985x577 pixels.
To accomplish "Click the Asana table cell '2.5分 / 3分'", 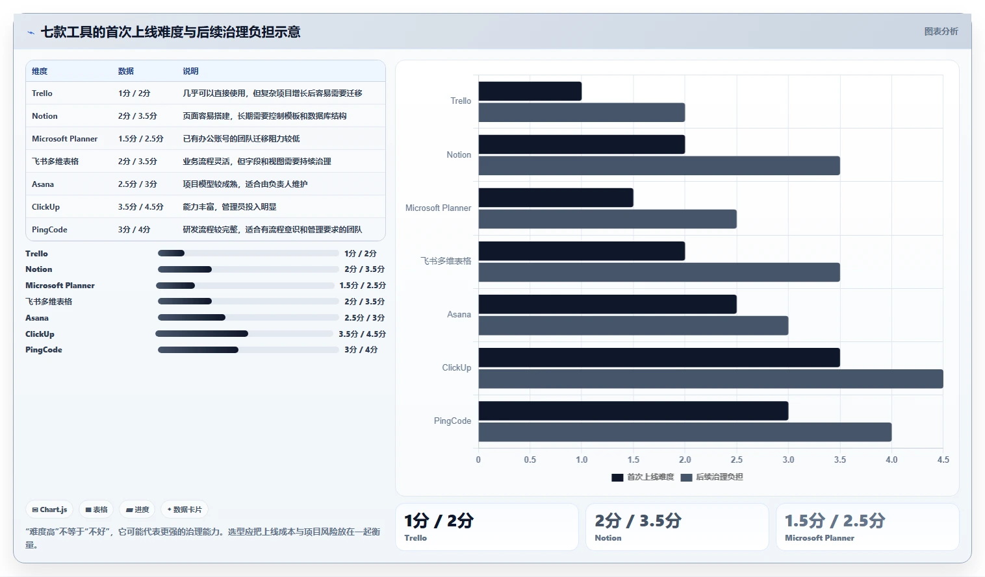I will point(138,184).
